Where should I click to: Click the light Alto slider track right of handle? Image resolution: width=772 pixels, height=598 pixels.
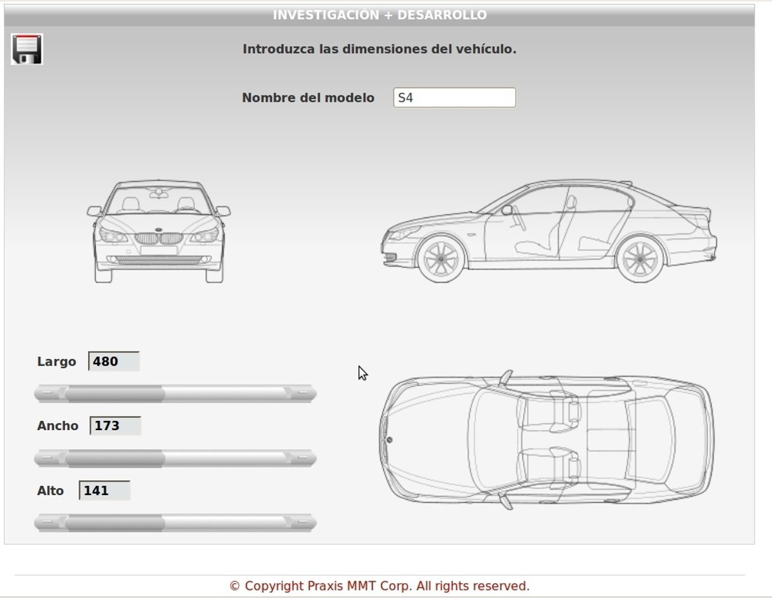point(225,523)
